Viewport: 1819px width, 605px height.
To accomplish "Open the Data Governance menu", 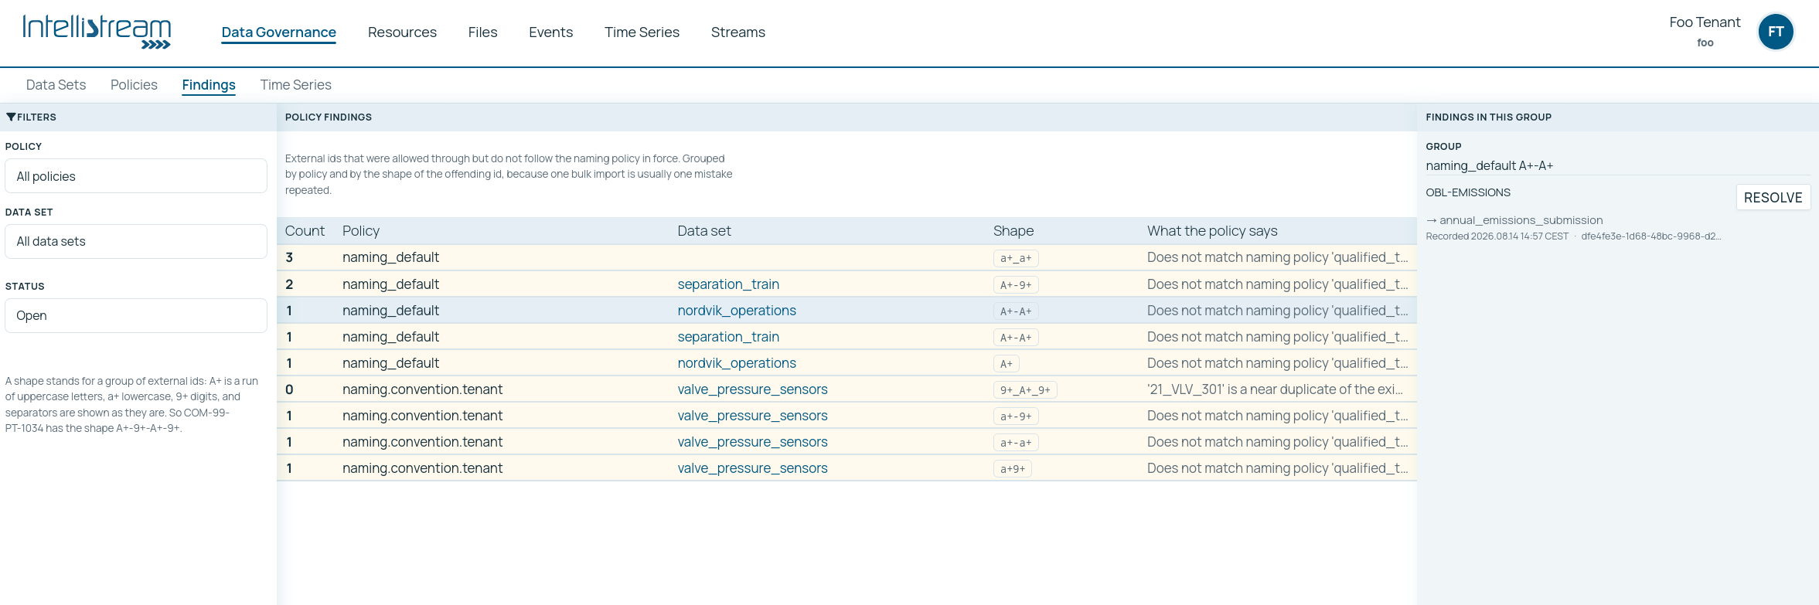I will coord(278,32).
